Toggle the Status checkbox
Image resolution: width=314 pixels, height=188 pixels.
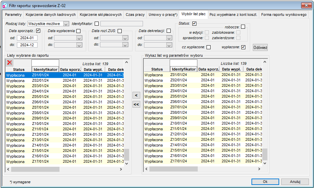pos(194,24)
